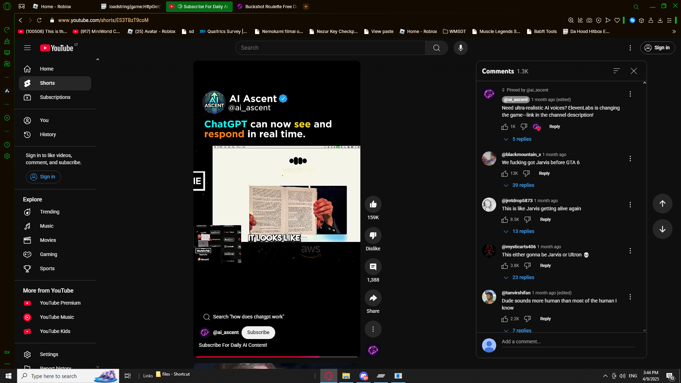Open Subscriptions in sidebar
This screenshot has height=383, width=681.
point(55,97)
